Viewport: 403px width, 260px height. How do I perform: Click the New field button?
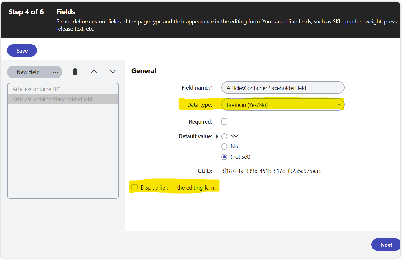click(28, 72)
